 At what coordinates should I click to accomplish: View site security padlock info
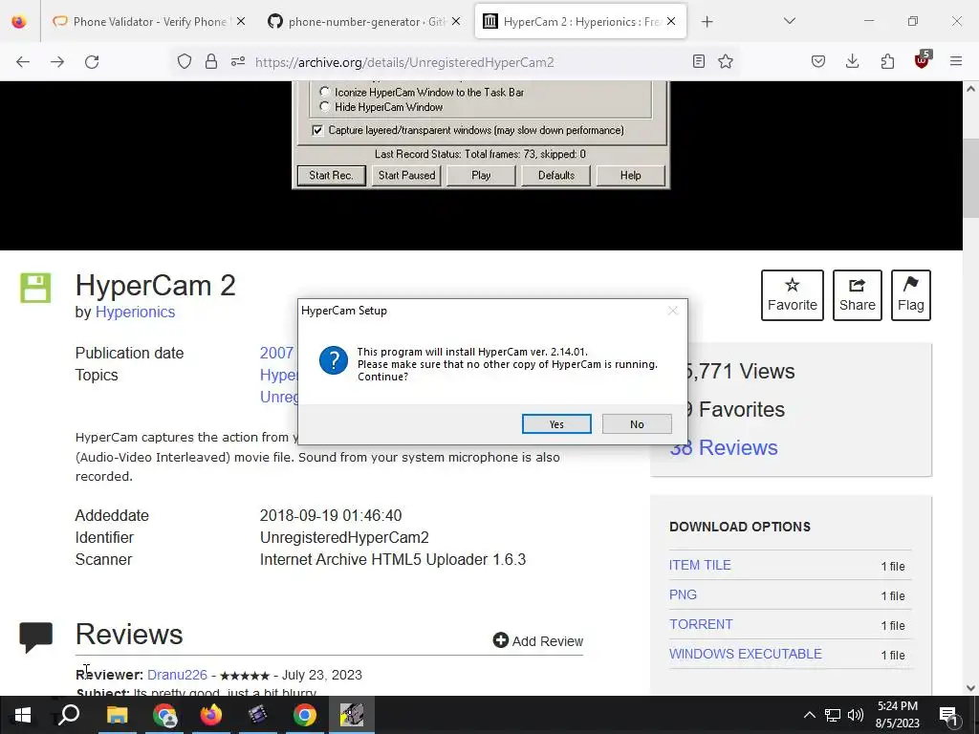(211, 62)
